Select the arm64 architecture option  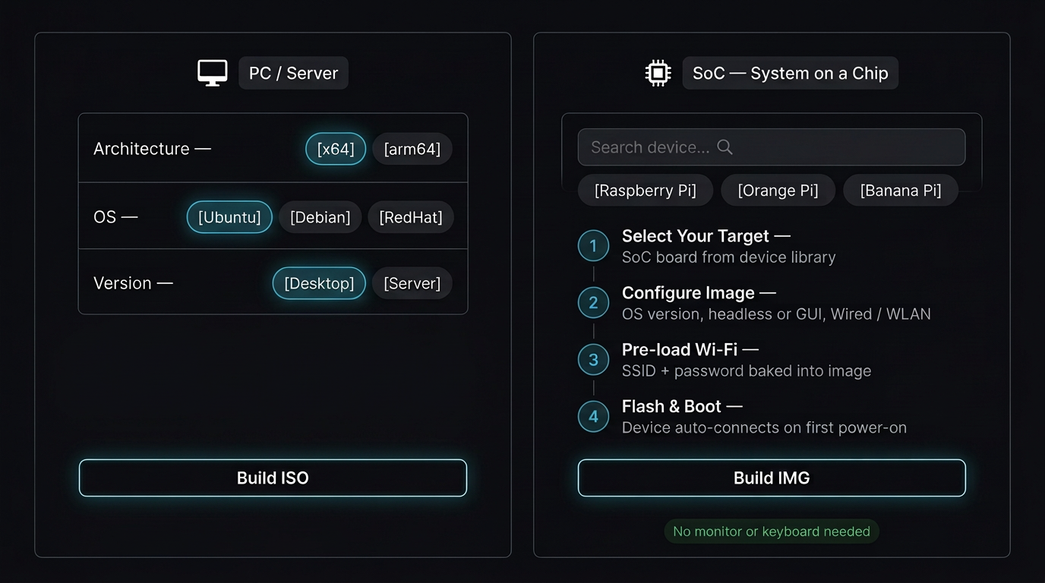[x=412, y=149]
